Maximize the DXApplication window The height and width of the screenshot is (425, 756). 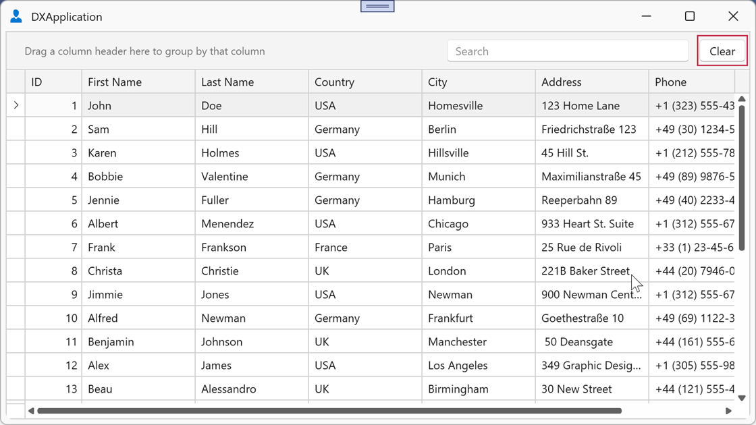pos(690,16)
